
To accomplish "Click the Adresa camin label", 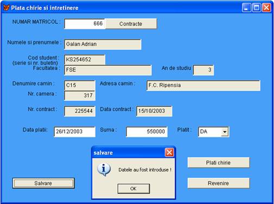I will click(x=117, y=84).
